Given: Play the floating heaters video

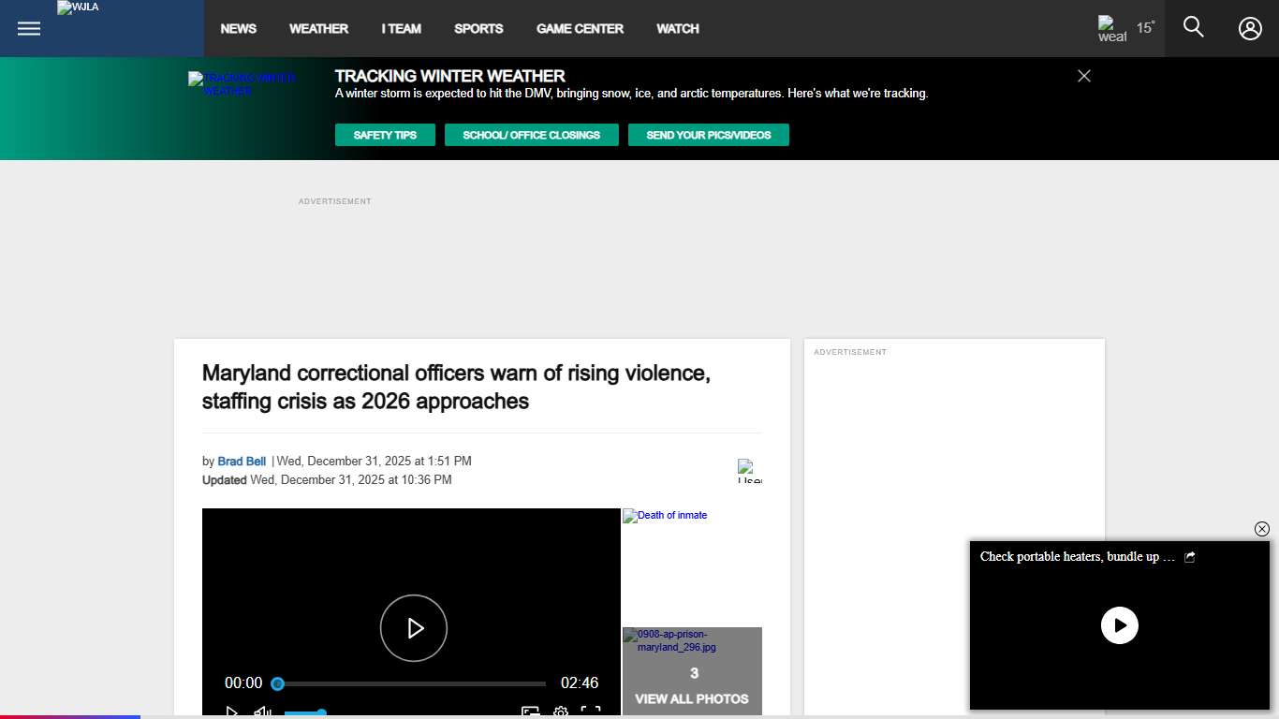Looking at the screenshot, I should pyautogui.click(x=1119, y=625).
